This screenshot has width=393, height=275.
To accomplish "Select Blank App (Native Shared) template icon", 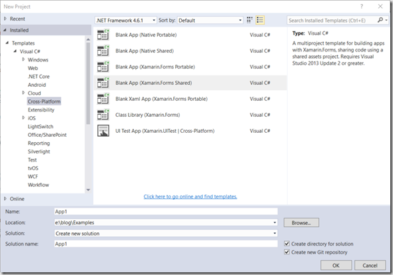I will point(103,51).
